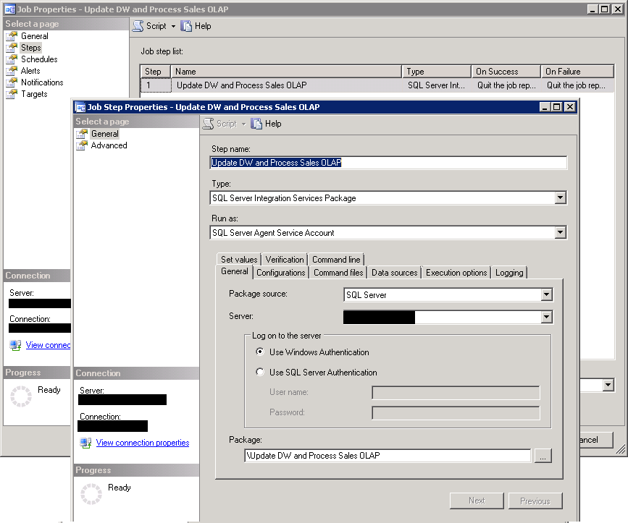Viewport: 628px width, 523px height.
Task: Click the On Failure column header
Action: click(577, 72)
